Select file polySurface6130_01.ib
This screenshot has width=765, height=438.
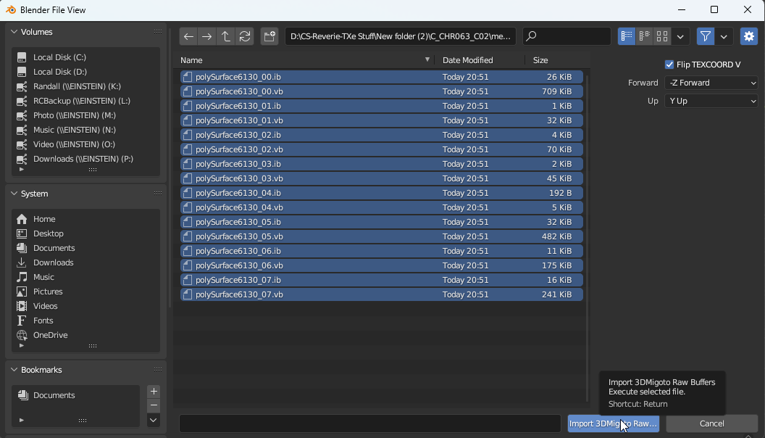(x=382, y=106)
